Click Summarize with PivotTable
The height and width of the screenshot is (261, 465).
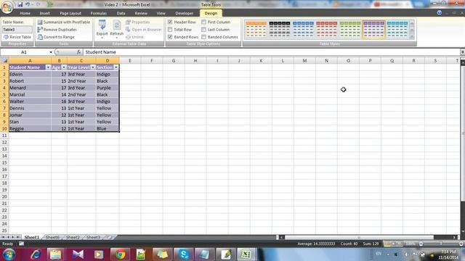coord(64,22)
